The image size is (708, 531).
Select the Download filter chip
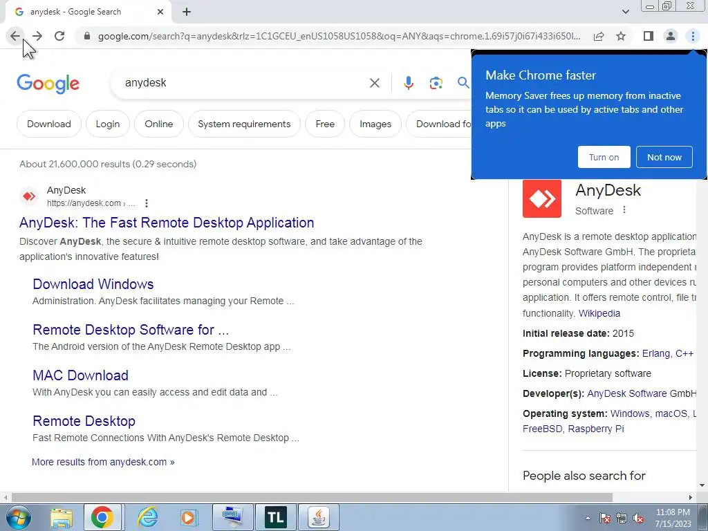click(49, 124)
